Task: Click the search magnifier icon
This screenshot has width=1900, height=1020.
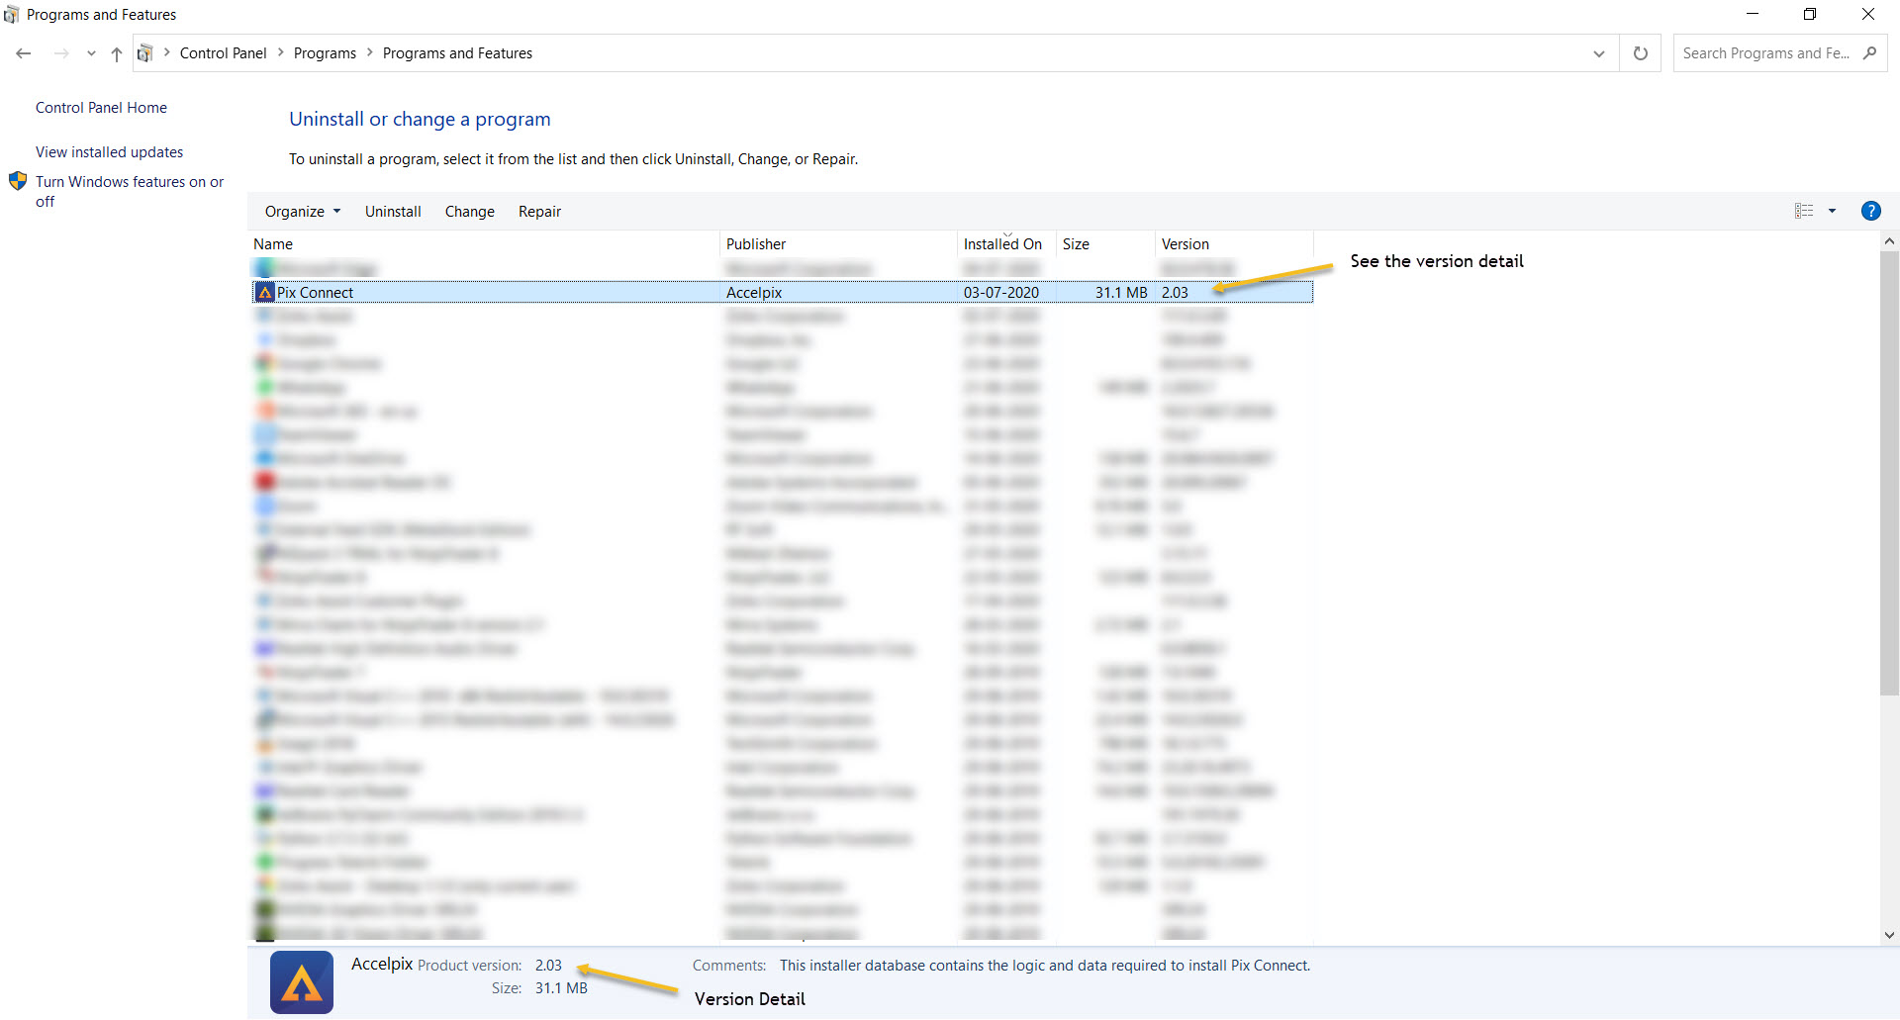Action: pyautogui.click(x=1869, y=53)
